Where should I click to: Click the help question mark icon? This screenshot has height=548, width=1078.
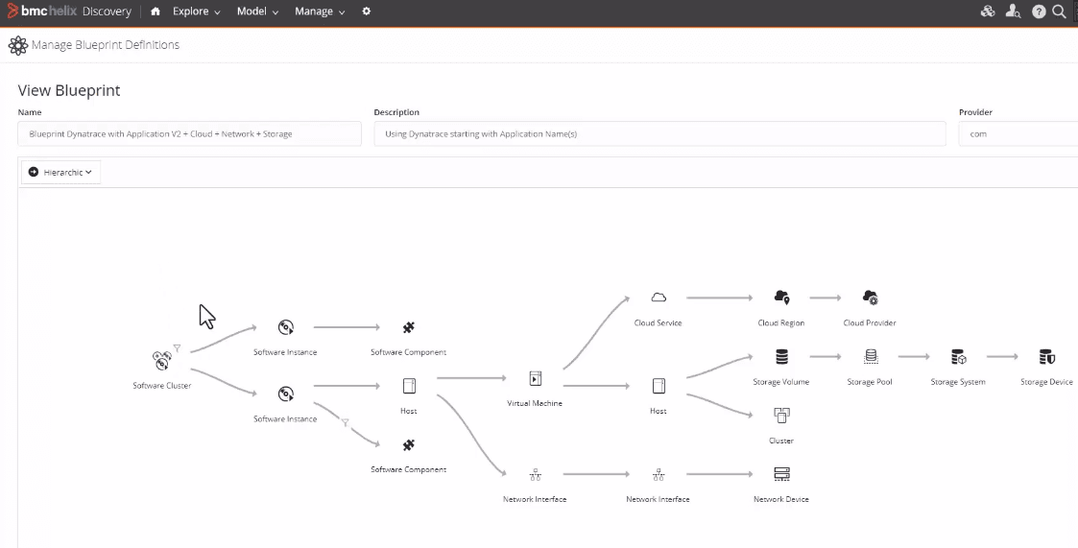coord(1039,12)
